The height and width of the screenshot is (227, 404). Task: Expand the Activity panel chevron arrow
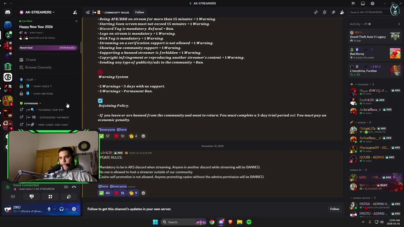point(399,24)
